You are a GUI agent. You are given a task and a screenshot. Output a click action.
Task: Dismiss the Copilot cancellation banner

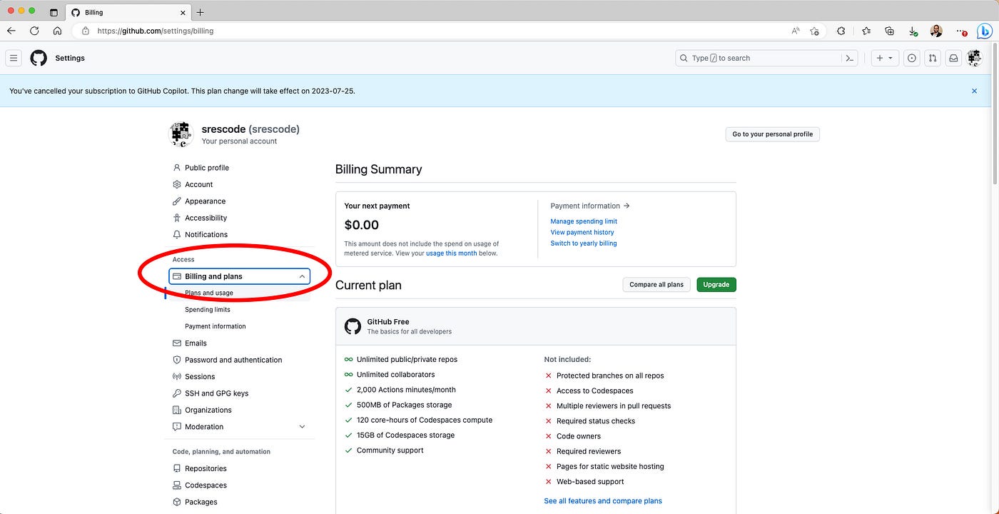974,91
